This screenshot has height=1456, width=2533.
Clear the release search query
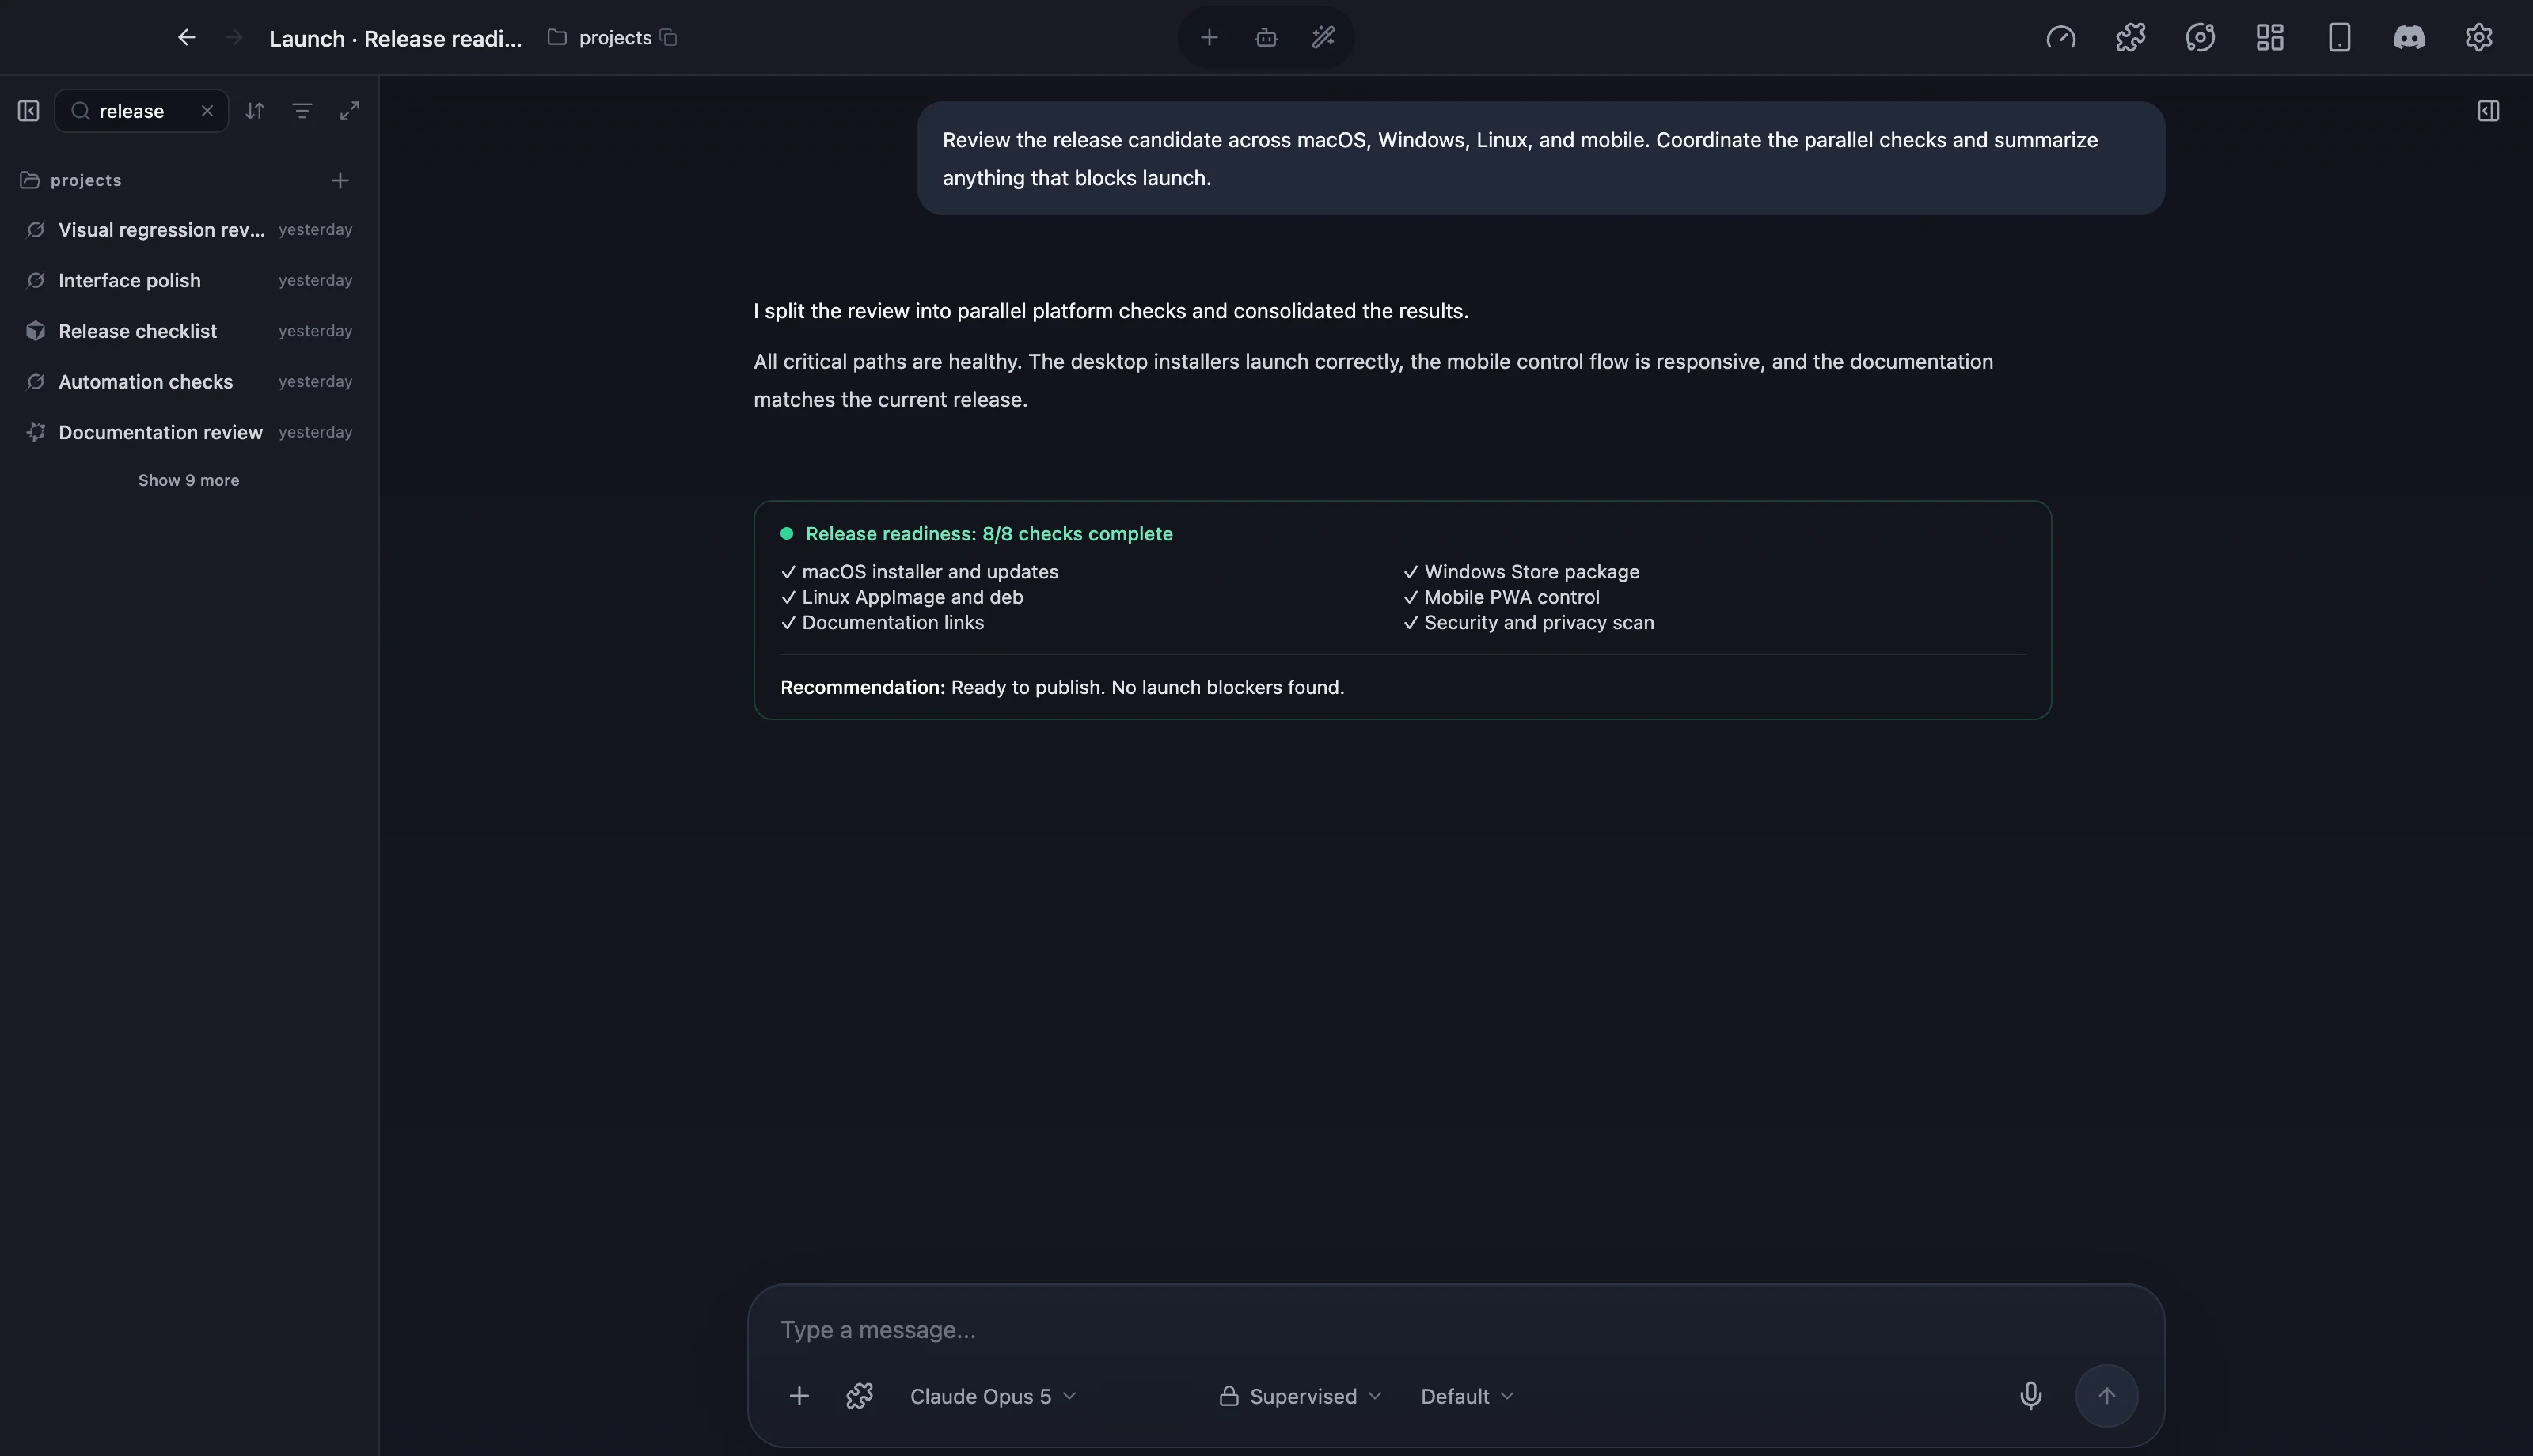coord(207,111)
